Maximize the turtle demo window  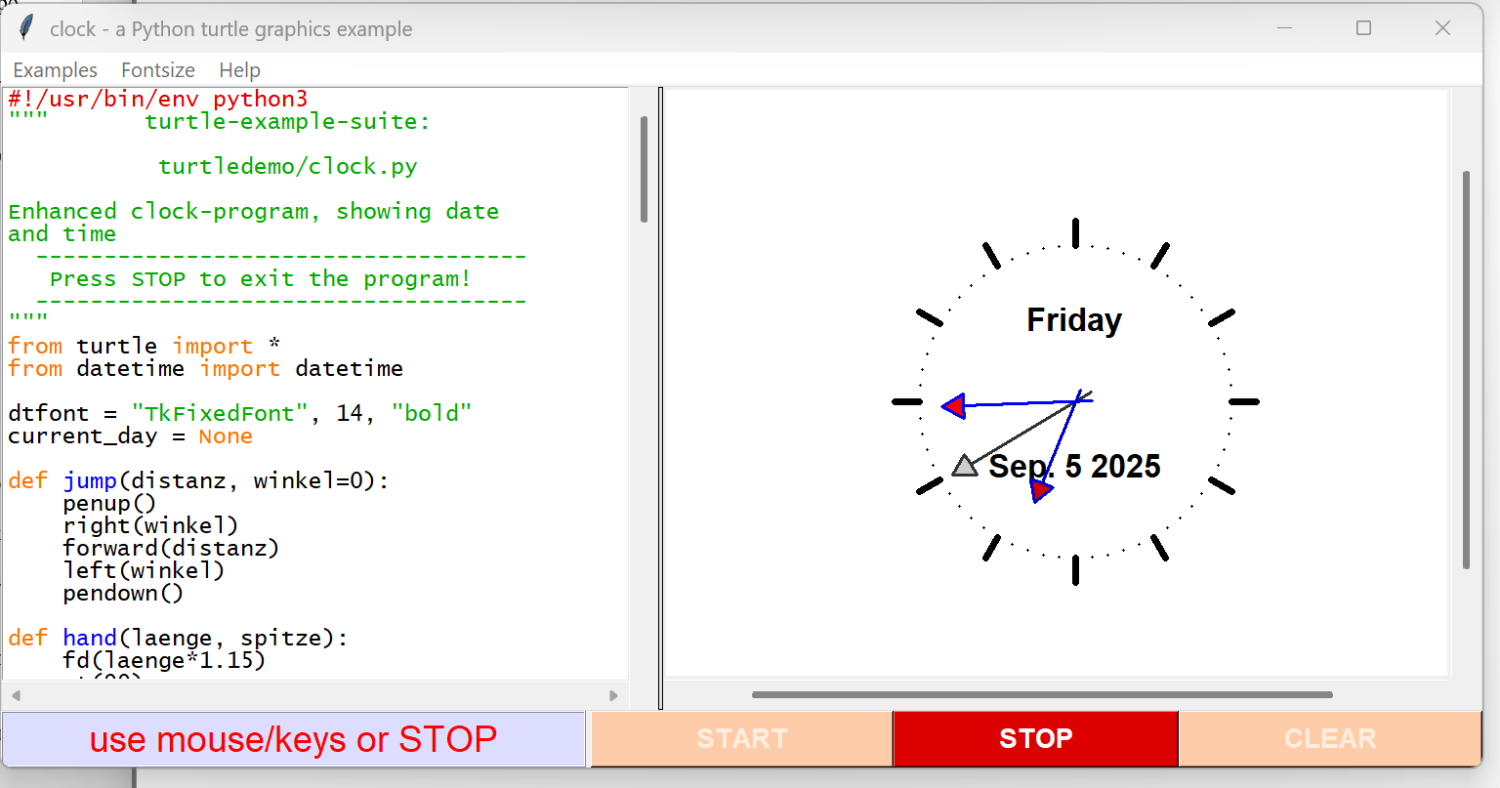click(x=1363, y=28)
